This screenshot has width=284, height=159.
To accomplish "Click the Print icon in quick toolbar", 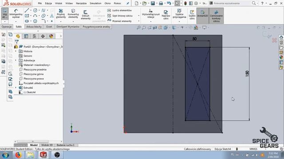I will [161, 3].
